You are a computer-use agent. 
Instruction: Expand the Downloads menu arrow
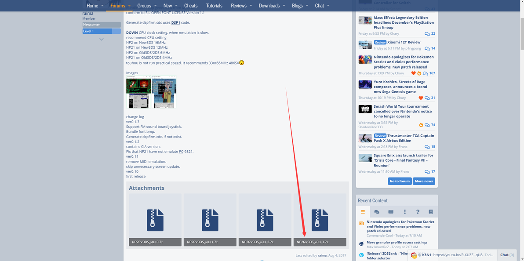coord(284,6)
